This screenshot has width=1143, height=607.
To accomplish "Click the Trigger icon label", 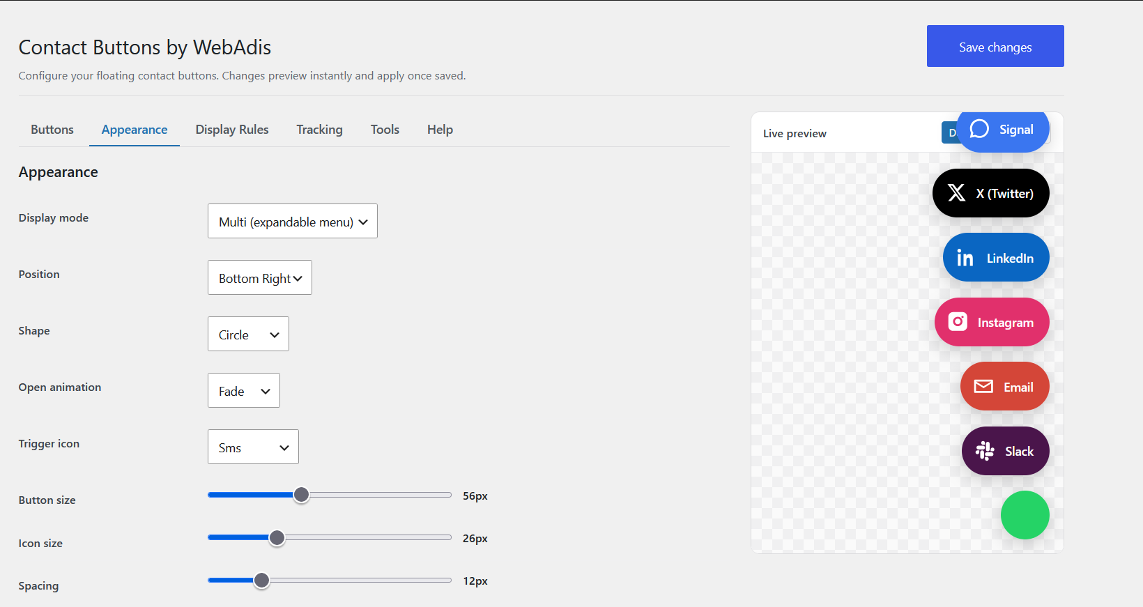I will coord(49,443).
